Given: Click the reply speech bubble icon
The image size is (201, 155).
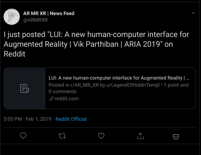Looking at the screenshot, I should (23, 136).
